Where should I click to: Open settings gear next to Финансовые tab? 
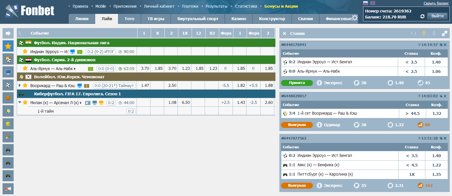[355, 18]
